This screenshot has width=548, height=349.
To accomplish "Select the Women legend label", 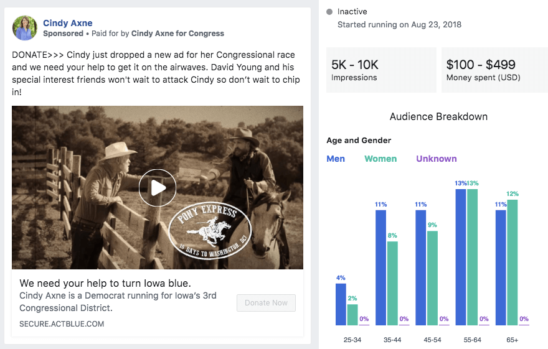I will click(x=380, y=159).
